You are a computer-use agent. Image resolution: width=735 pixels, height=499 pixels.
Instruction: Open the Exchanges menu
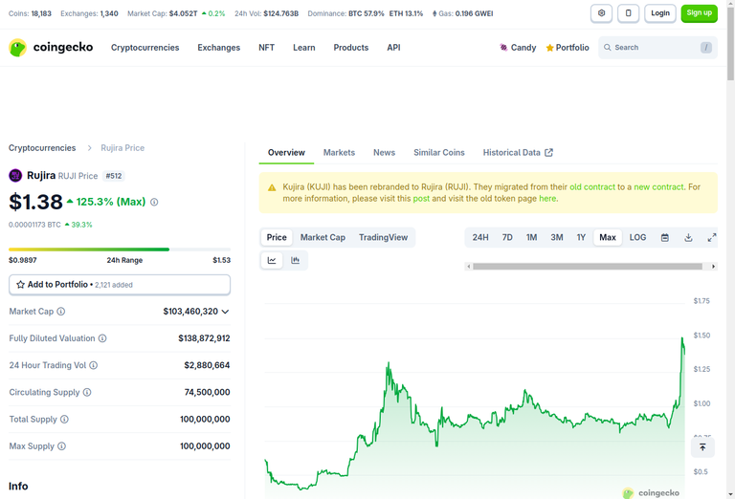pyautogui.click(x=219, y=47)
